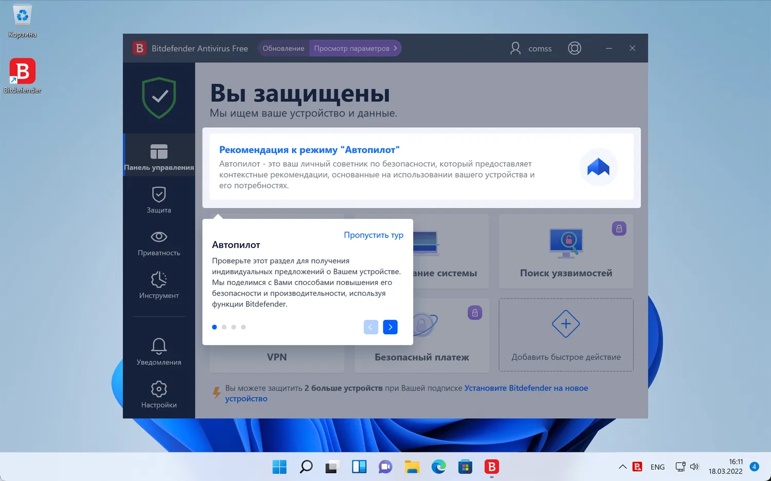Viewport: 771px width, 481px height.
Task: Open the comss account profile
Action: click(x=530, y=48)
